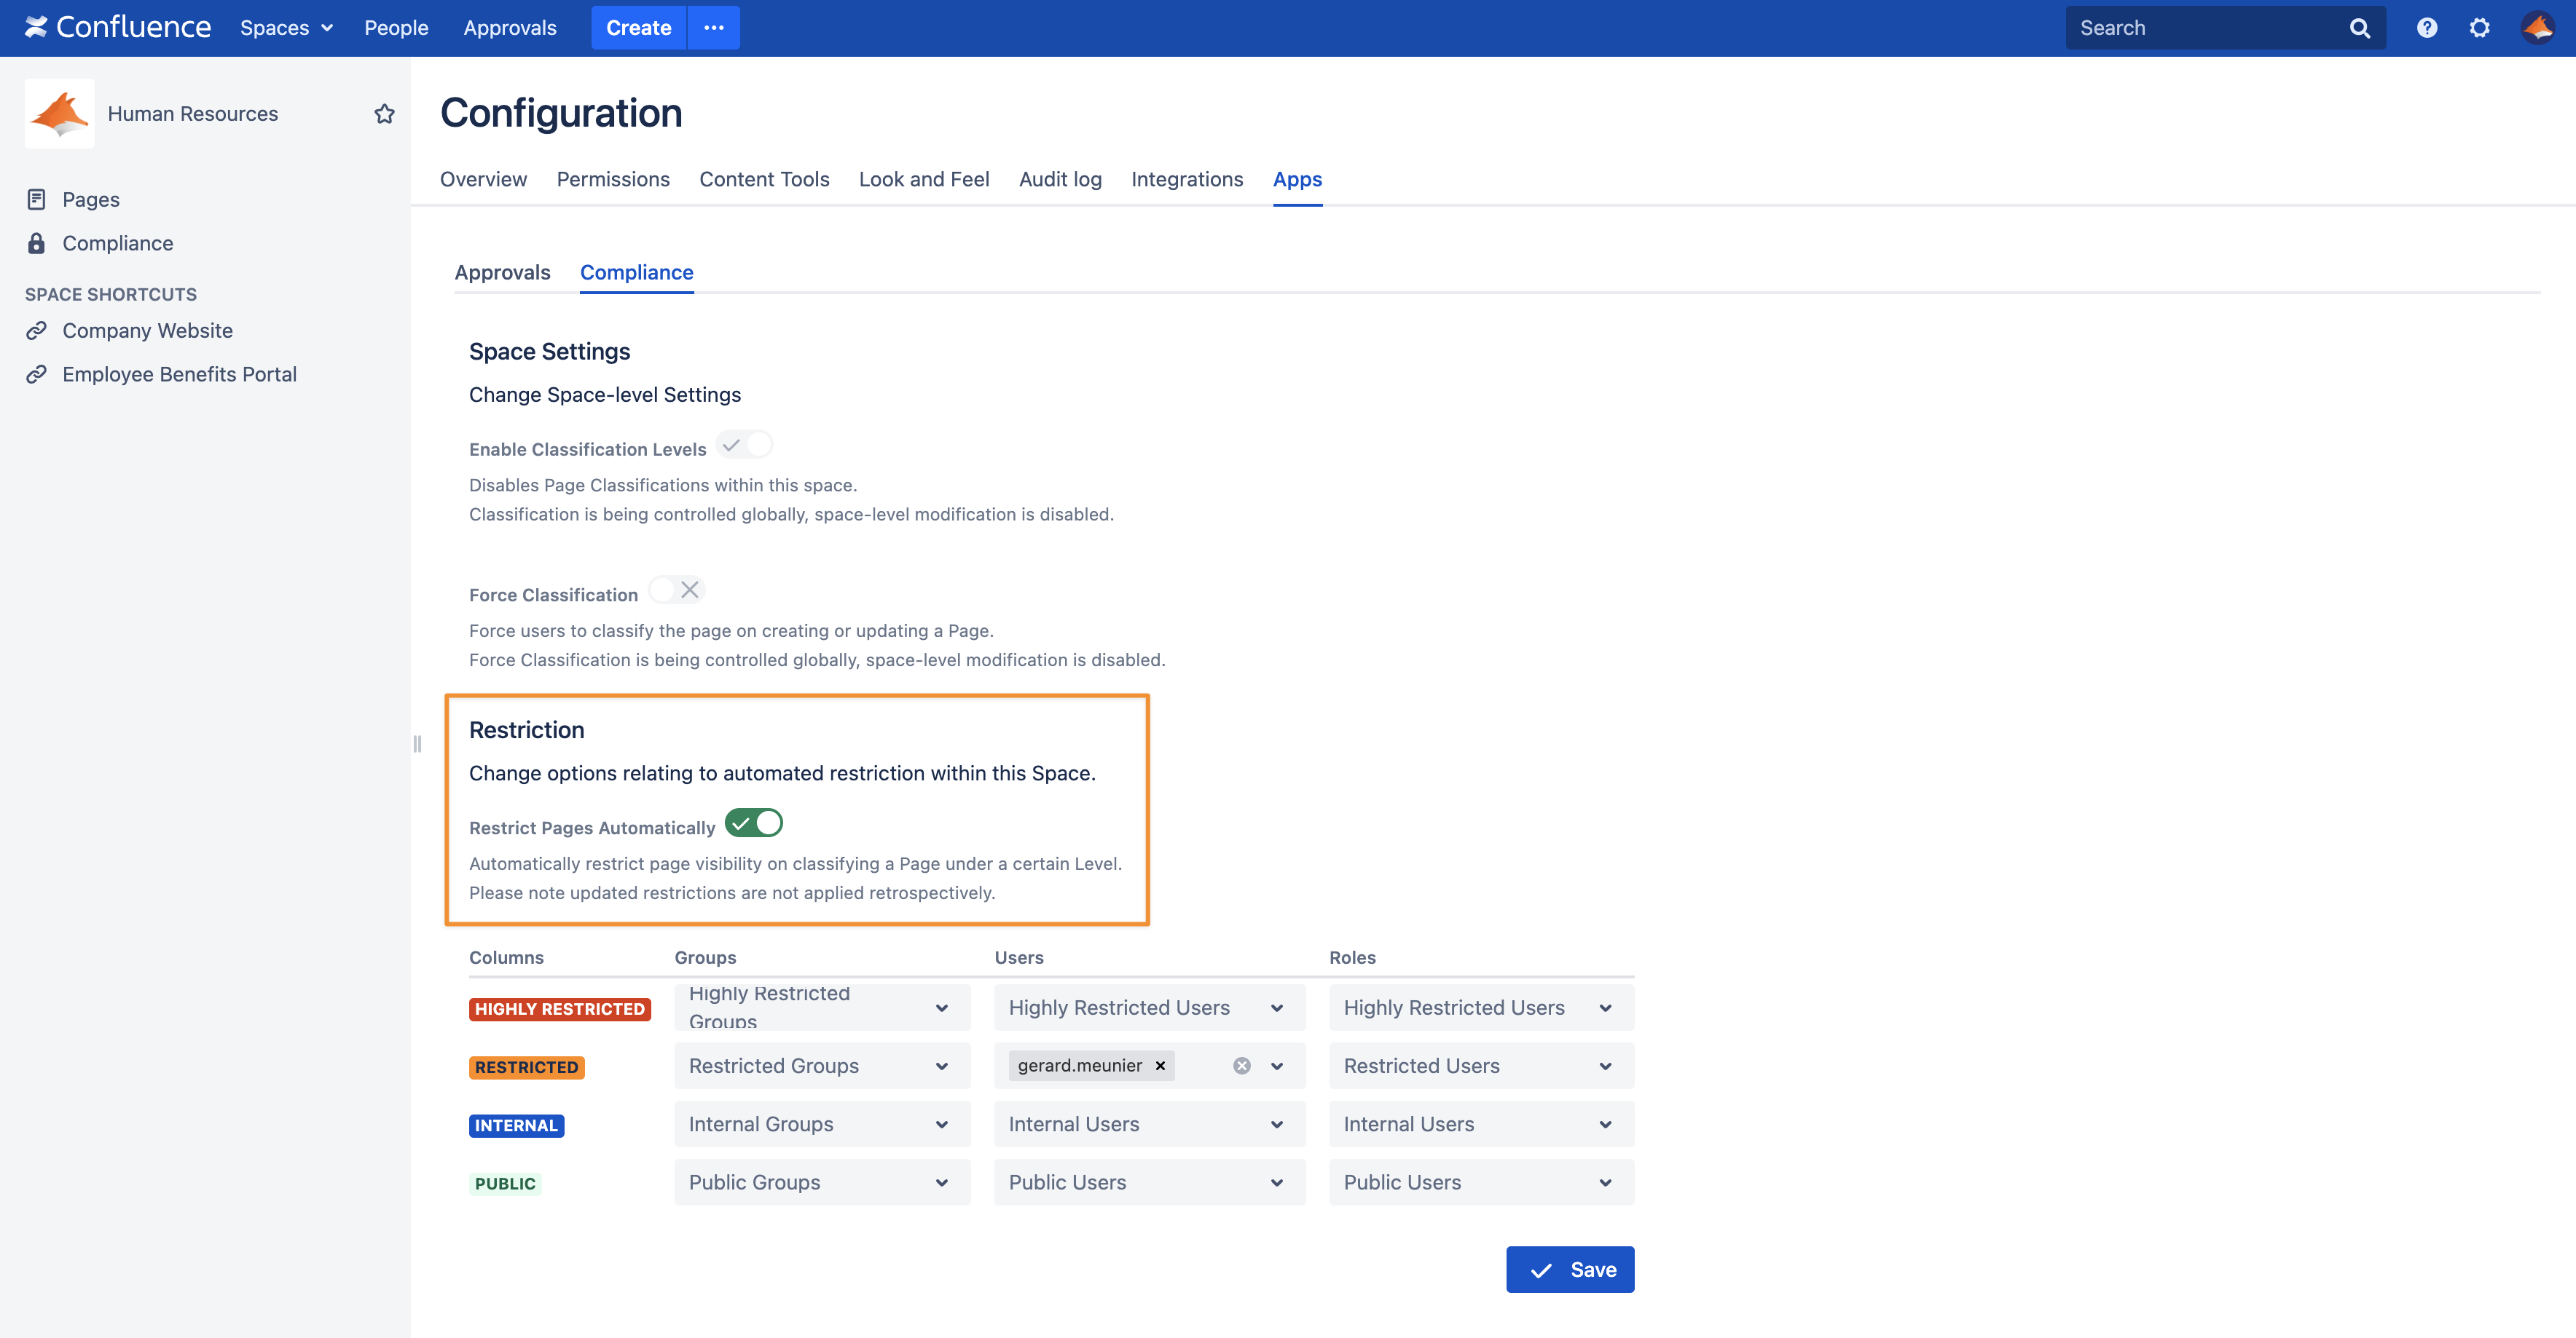Click the search magnifier icon
The width and height of the screenshot is (2576, 1338).
click(x=2359, y=28)
